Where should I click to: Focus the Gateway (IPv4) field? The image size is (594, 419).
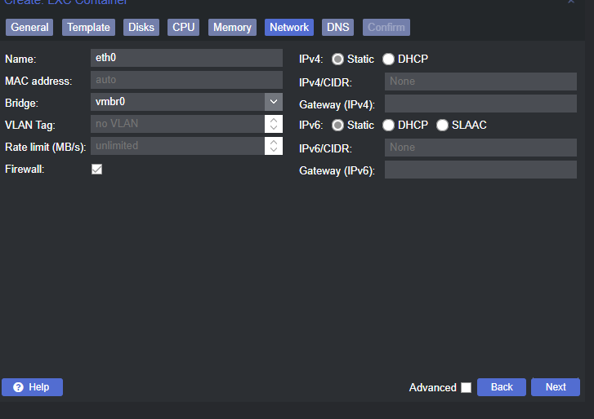tap(480, 104)
